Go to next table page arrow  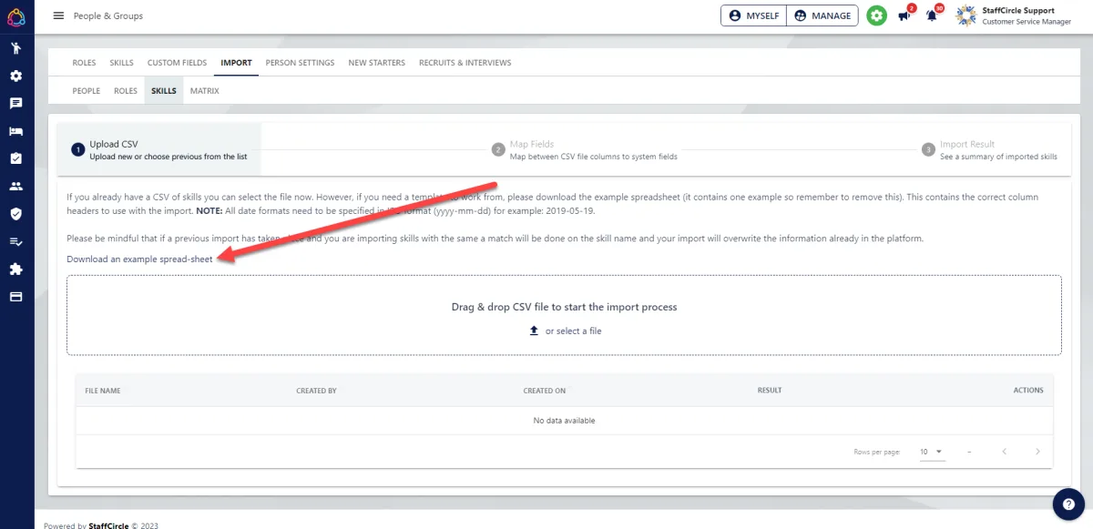pos(1037,452)
